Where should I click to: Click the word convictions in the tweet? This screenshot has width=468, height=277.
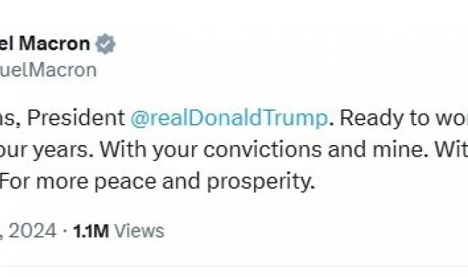click(263, 149)
